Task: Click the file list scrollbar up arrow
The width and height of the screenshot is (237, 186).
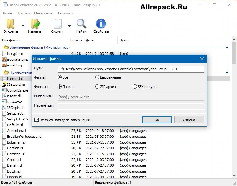Action: click(234, 40)
